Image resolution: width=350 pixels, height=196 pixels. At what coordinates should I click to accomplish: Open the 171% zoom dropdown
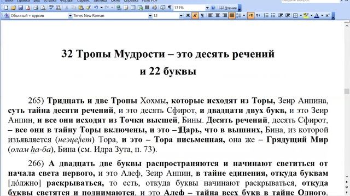207,8
